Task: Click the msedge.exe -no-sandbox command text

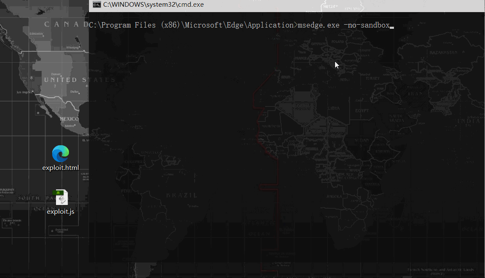Action: 343,25
